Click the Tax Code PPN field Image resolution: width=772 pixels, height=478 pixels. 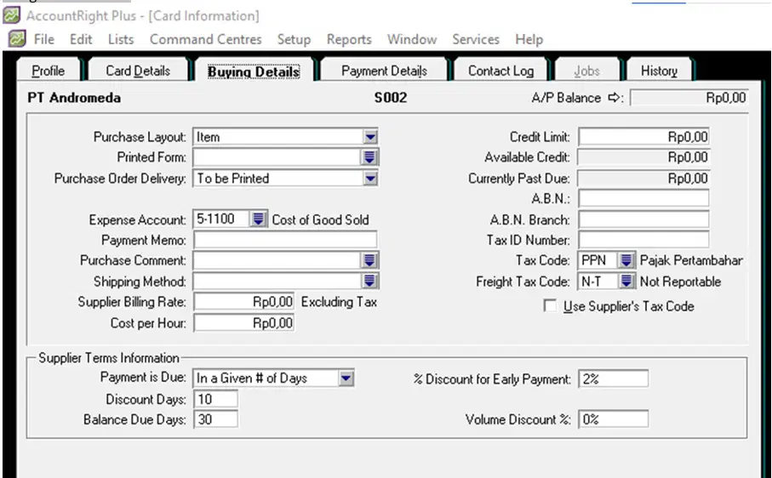(598, 259)
